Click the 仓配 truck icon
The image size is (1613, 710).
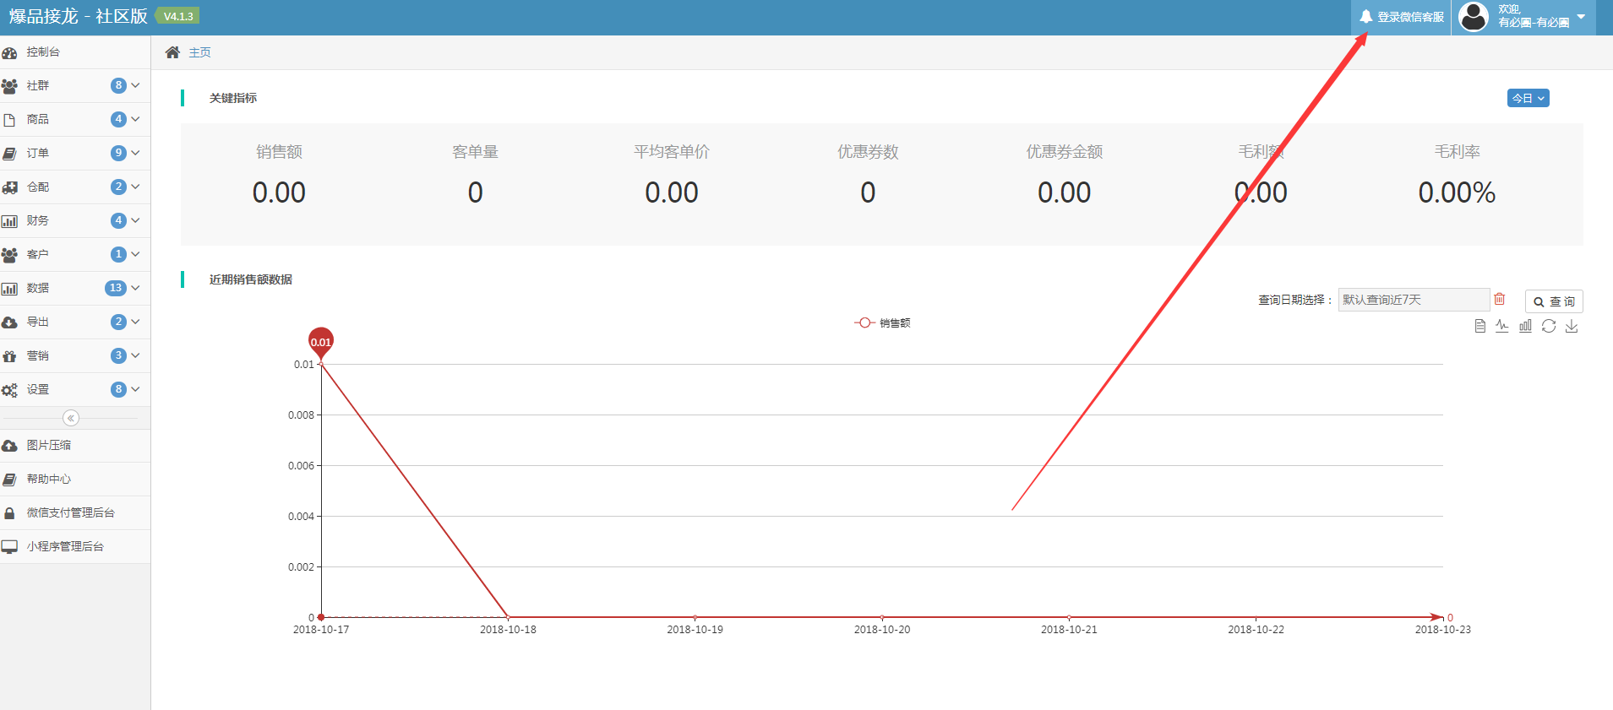[x=9, y=187]
